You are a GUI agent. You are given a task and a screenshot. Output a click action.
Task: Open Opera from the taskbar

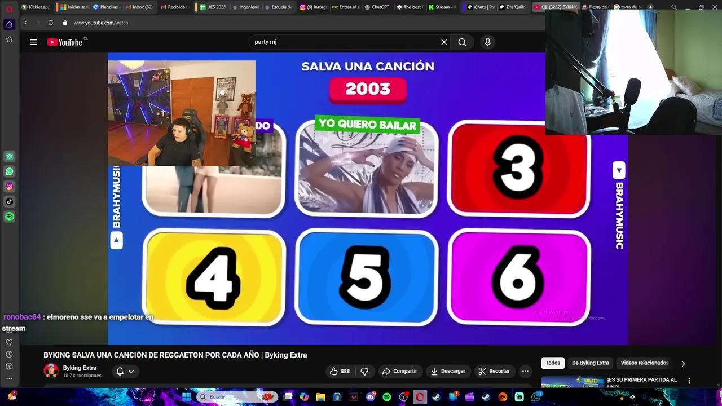420,397
